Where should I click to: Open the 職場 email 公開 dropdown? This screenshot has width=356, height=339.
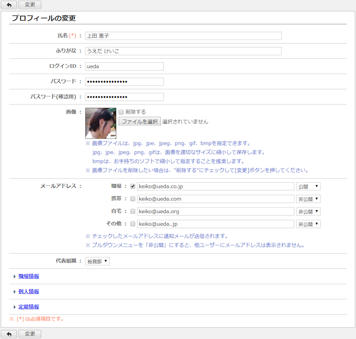308,186
